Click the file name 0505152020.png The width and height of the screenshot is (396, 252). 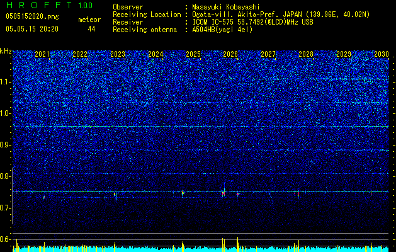point(32,16)
